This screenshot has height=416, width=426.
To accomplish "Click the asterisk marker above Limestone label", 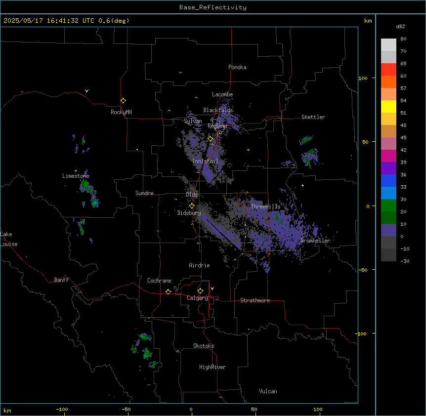I will 76,171.
